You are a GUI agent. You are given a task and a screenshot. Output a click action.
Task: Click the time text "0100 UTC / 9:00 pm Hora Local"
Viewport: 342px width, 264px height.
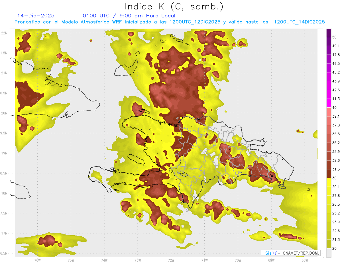tap(129, 16)
